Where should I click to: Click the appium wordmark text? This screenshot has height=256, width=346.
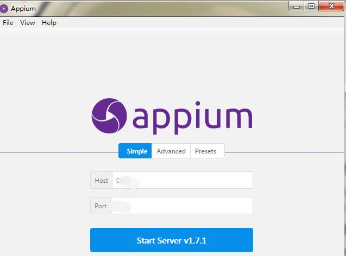coord(192,118)
